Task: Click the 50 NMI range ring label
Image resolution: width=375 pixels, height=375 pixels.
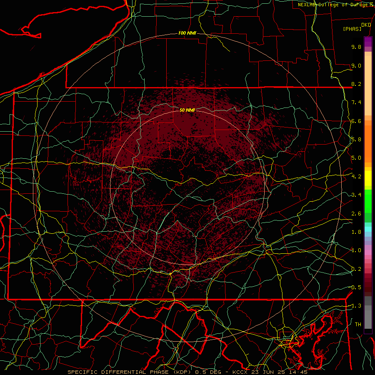Action: (x=187, y=110)
